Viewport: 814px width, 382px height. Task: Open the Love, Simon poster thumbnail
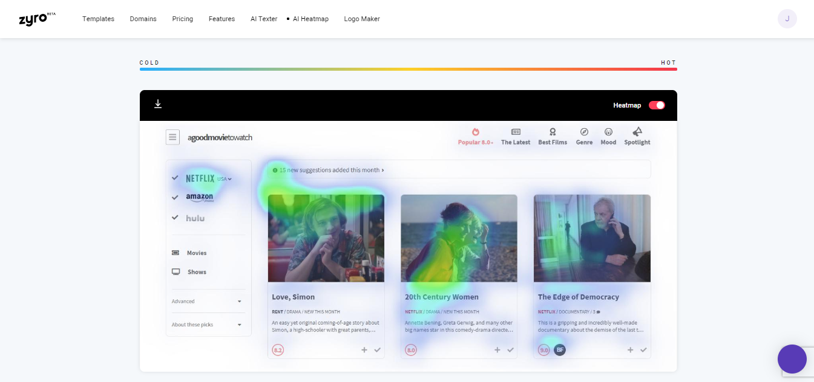point(326,238)
